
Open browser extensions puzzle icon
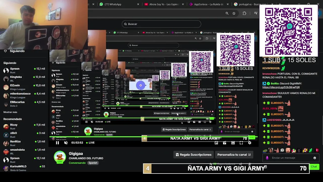point(244,13)
